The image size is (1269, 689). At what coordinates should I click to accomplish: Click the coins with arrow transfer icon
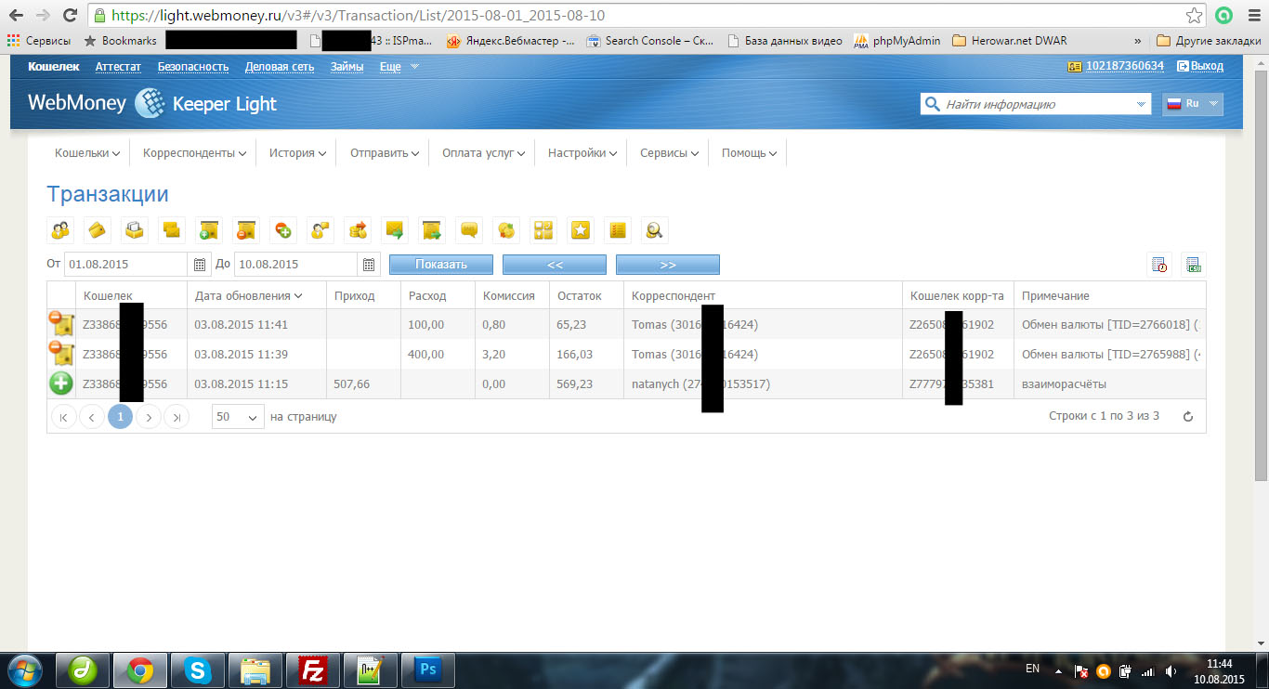click(x=358, y=230)
